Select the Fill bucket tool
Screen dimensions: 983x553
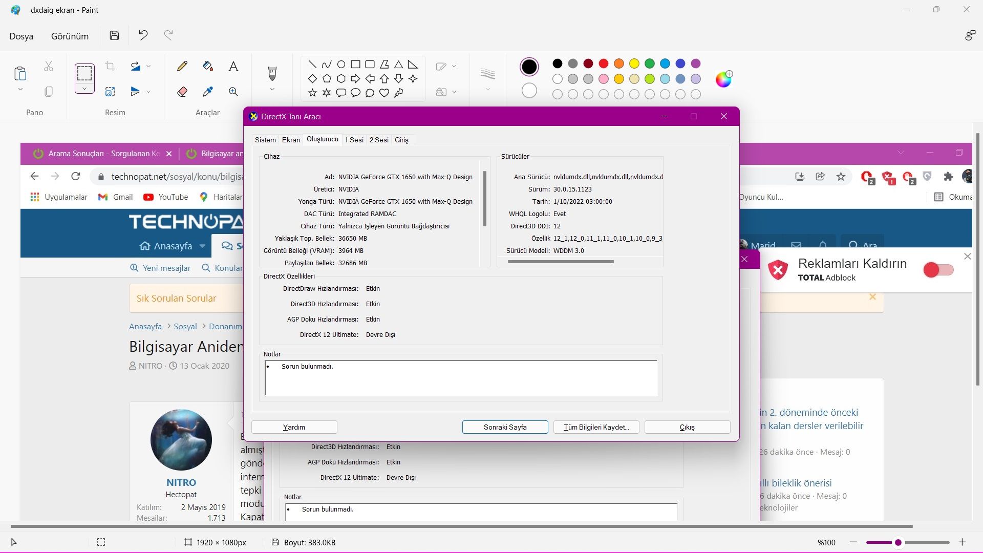tap(207, 66)
